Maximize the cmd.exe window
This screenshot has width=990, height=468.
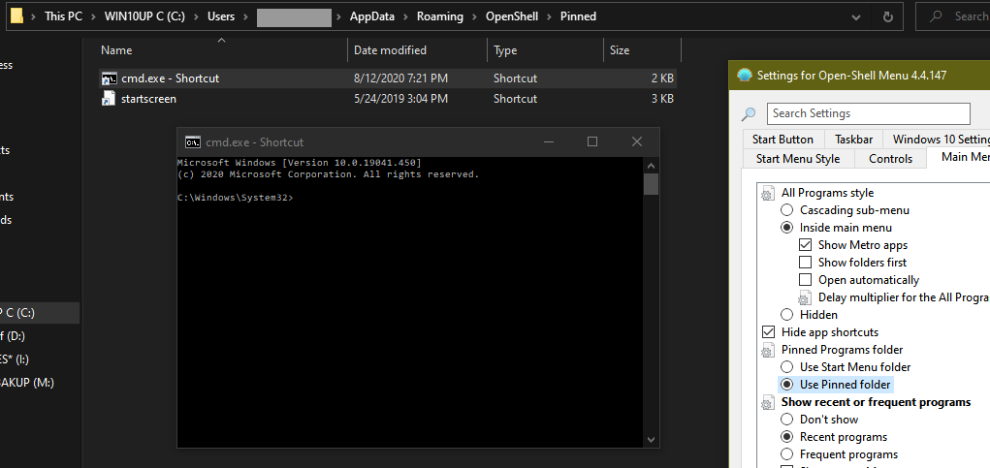pyautogui.click(x=592, y=141)
